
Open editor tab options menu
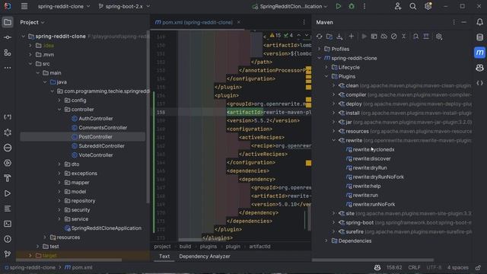coord(304,22)
